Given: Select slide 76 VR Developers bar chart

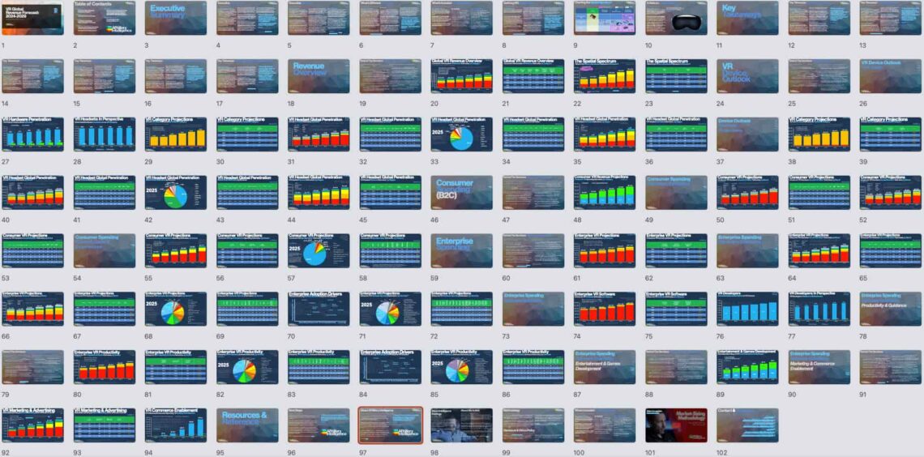Looking at the screenshot, I should 747,310.
